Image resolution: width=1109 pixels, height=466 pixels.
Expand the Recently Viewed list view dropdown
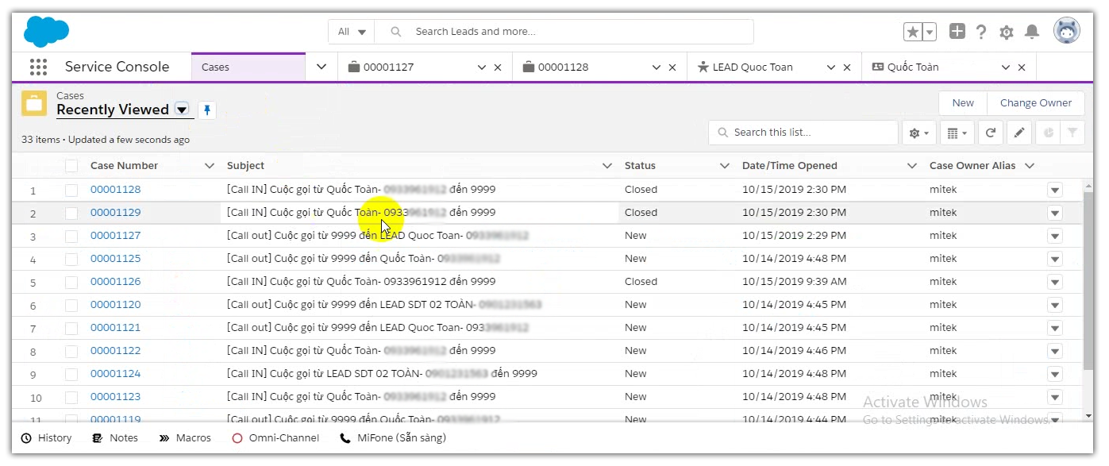click(x=182, y=110)
